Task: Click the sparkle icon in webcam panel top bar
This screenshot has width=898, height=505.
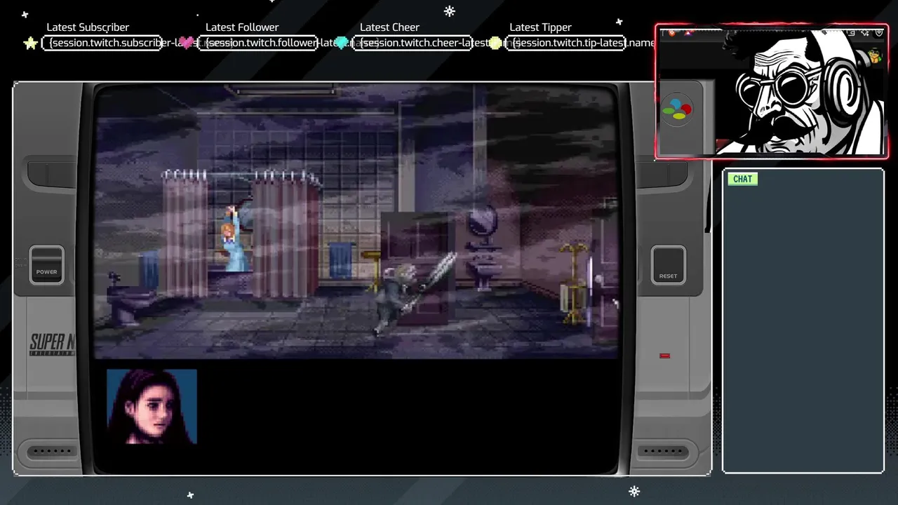Action: 864,32
